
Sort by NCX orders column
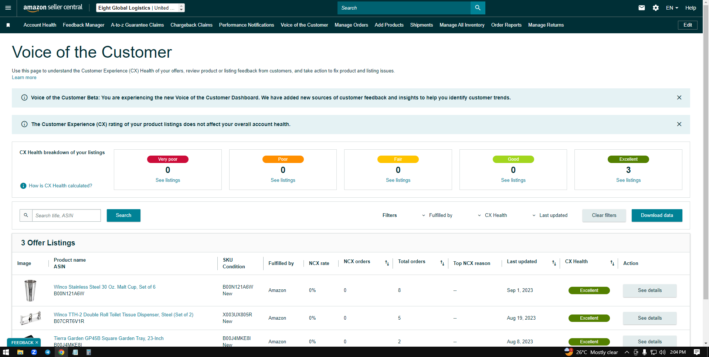[387, 263]
